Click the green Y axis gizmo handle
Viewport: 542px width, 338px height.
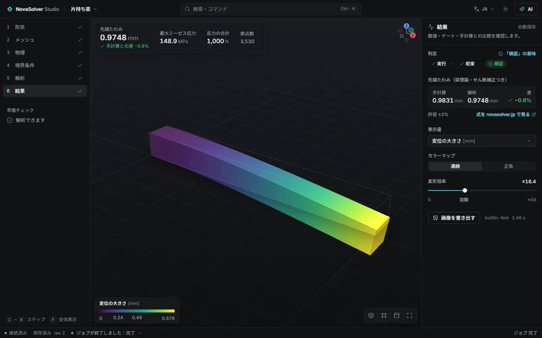point(411,30)
